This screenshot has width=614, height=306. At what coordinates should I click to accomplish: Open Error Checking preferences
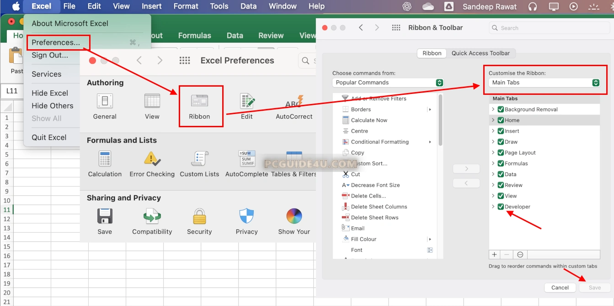152,159
